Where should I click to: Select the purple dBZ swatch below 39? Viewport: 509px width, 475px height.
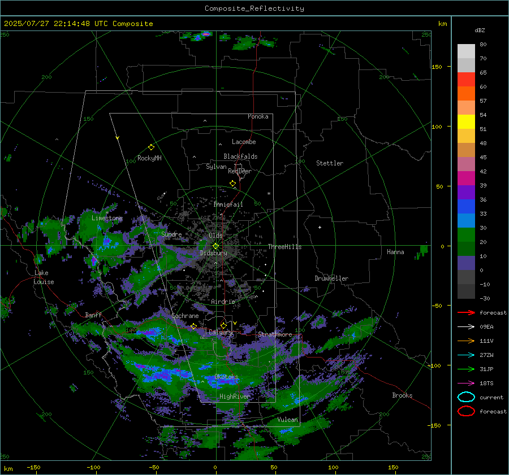466,193
